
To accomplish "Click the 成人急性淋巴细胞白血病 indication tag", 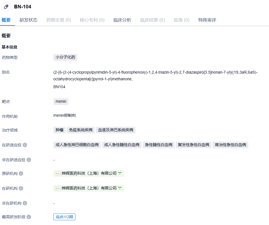I will click(77, 145).
